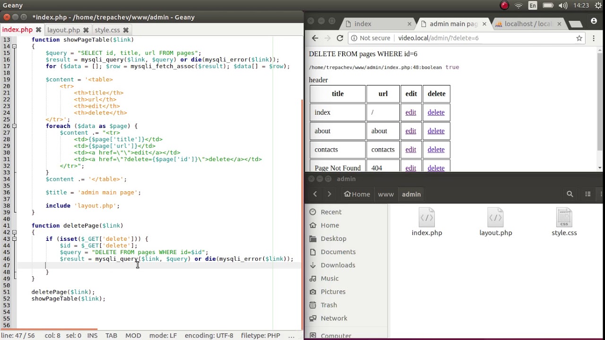
Task: Click the edit link for Page Not Found
Action: pyautogui.click(x=411, y=168)
